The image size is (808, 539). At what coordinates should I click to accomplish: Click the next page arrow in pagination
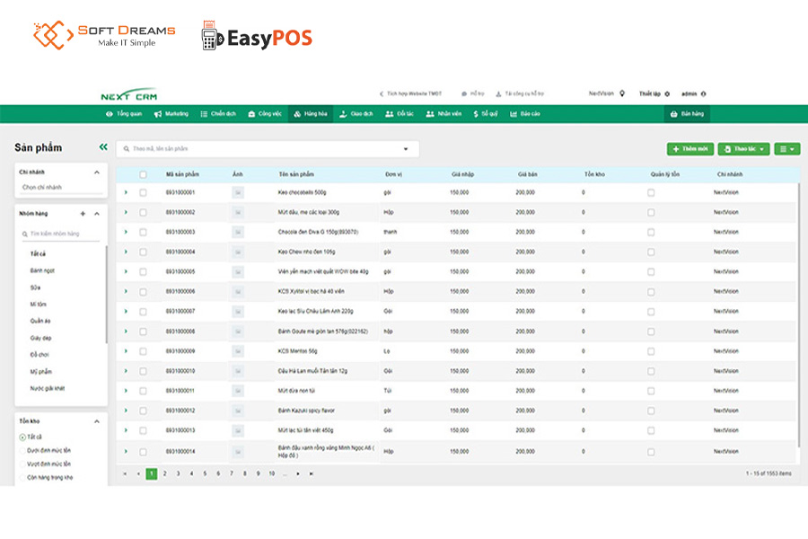pyautogui.click(x=298, y=473)
